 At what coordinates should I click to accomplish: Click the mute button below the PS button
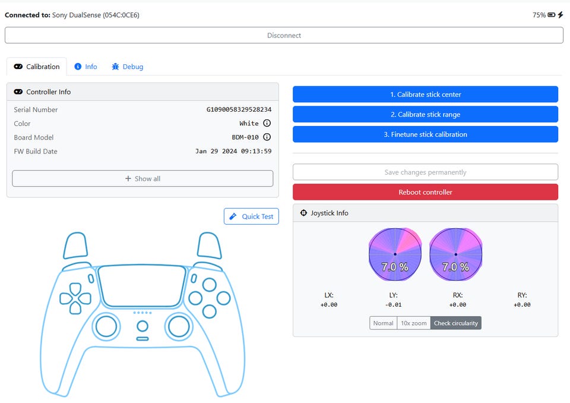[142, 339]
